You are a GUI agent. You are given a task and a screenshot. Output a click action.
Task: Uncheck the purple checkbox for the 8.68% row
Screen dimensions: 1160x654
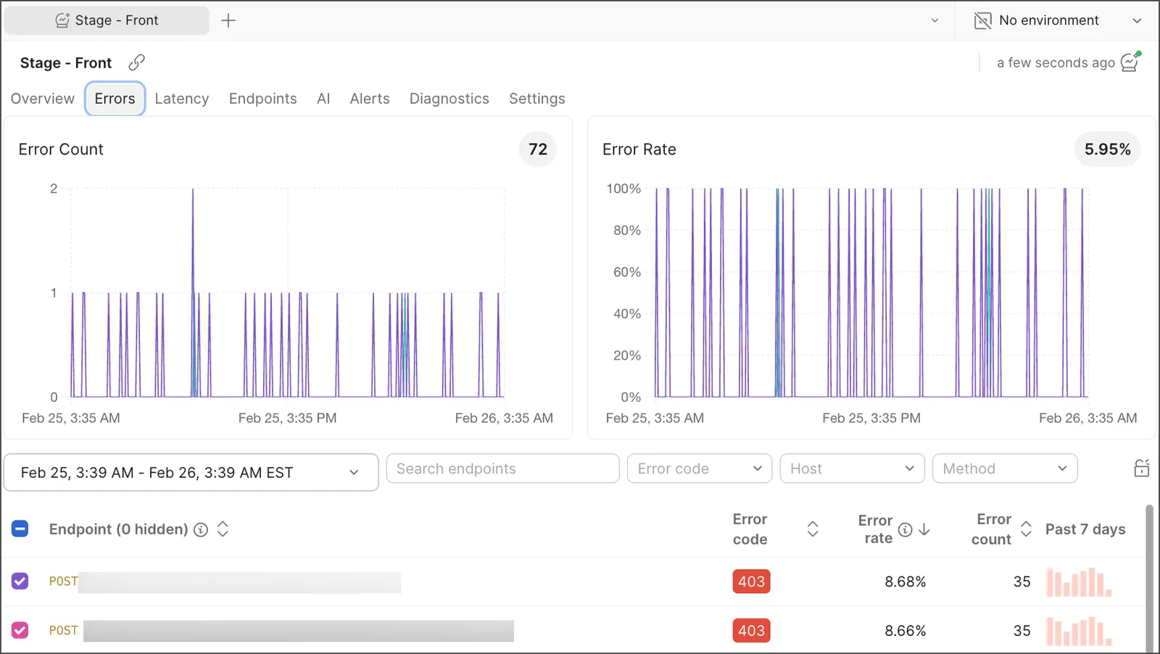point(20,581)
